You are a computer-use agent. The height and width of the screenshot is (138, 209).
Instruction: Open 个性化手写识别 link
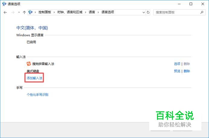click(x=37, y=95)
